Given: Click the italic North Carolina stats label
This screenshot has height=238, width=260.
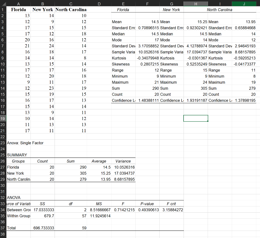Looking at the screenshot, I should [220, 10].
